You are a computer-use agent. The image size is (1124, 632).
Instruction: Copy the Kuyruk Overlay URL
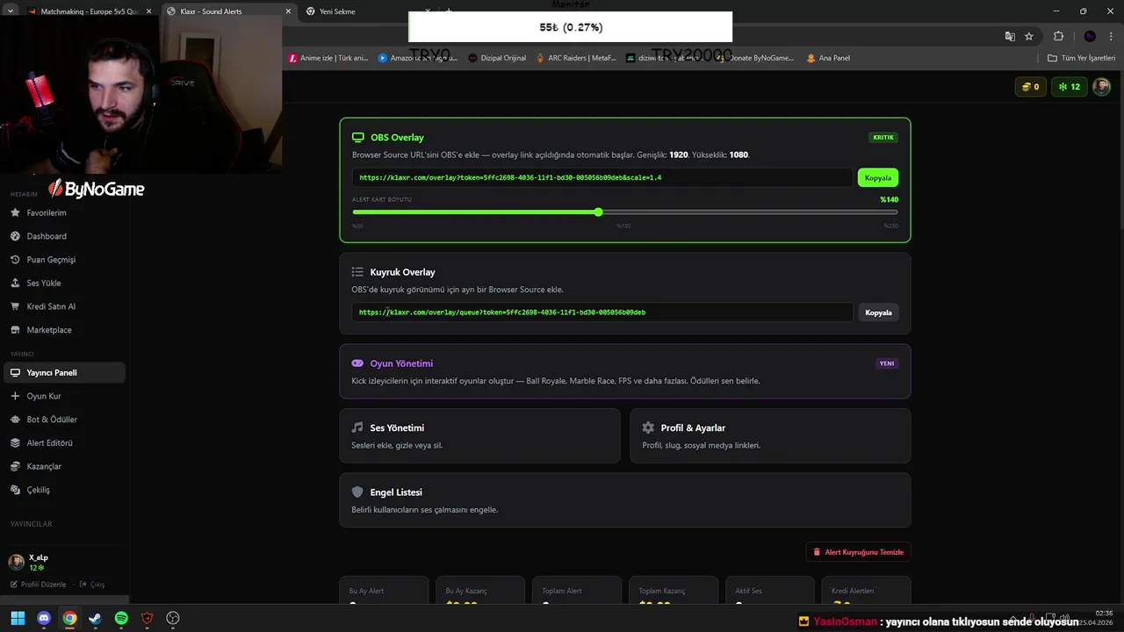[x=878, y=312]
